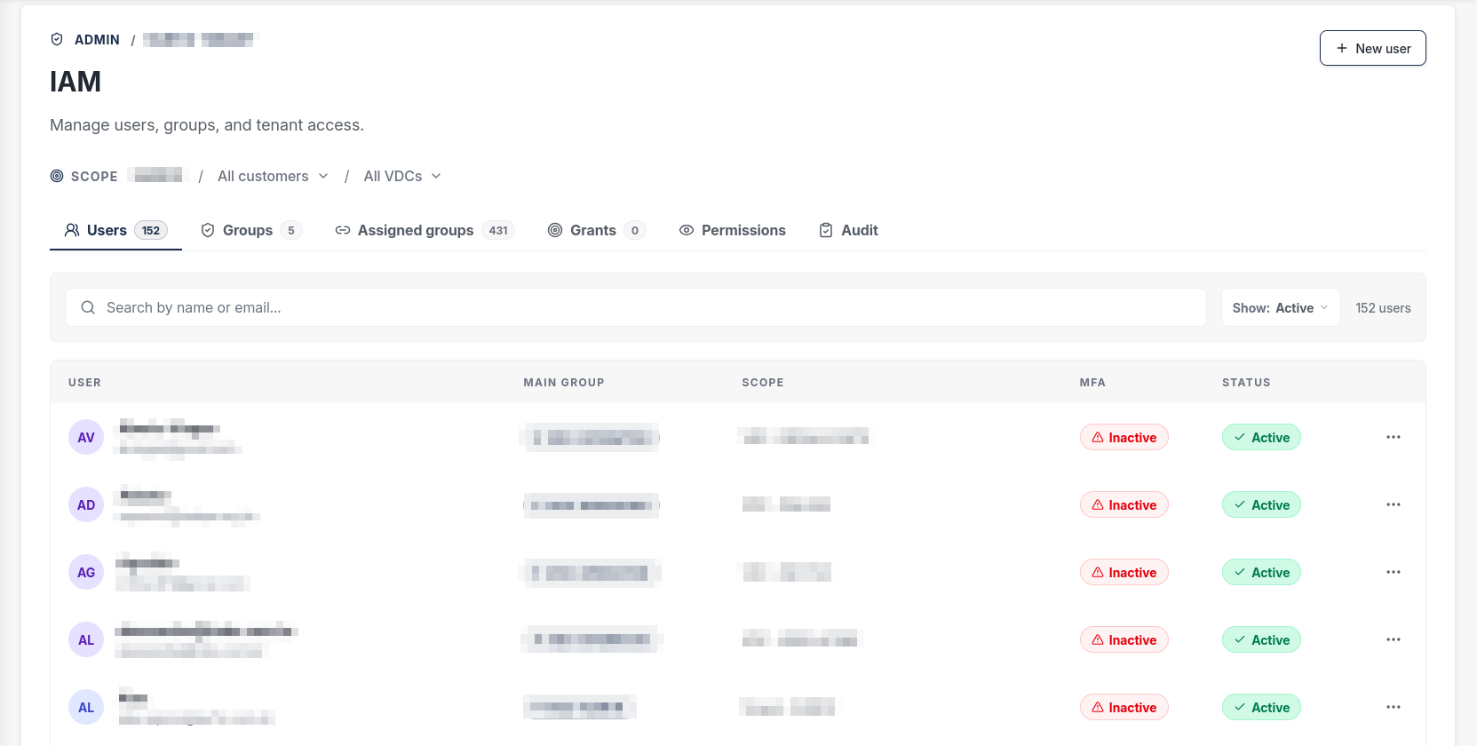This screenshot has width=1477, height=746.
Task: Click the Groups tab shield icon
Action: (208, 230)
